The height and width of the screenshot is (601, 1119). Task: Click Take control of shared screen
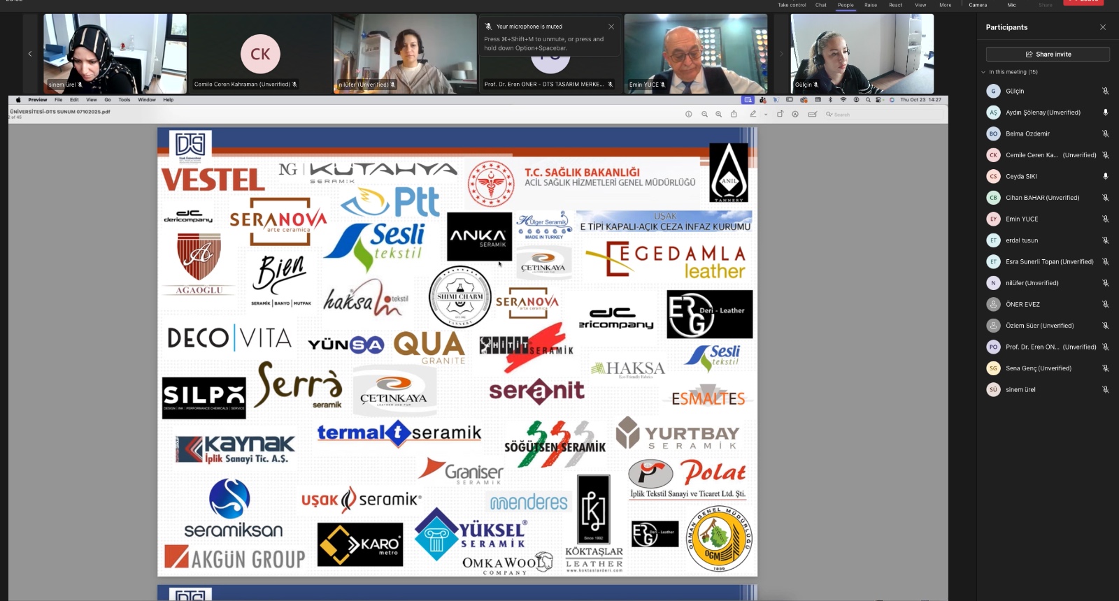pyautogui.click(x=792, y=5)
